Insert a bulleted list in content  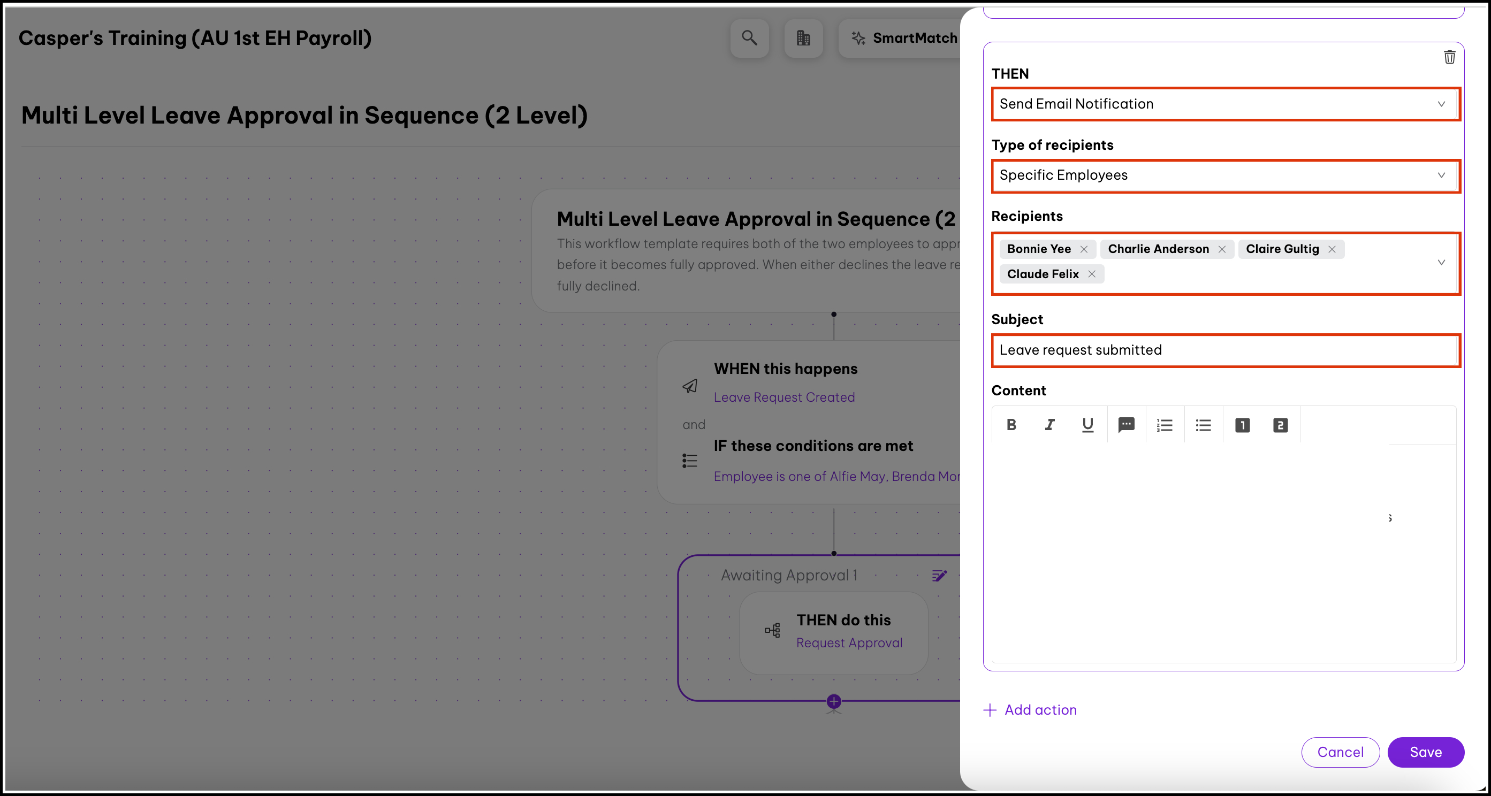pyautogui.click(x=1203, y=425)
